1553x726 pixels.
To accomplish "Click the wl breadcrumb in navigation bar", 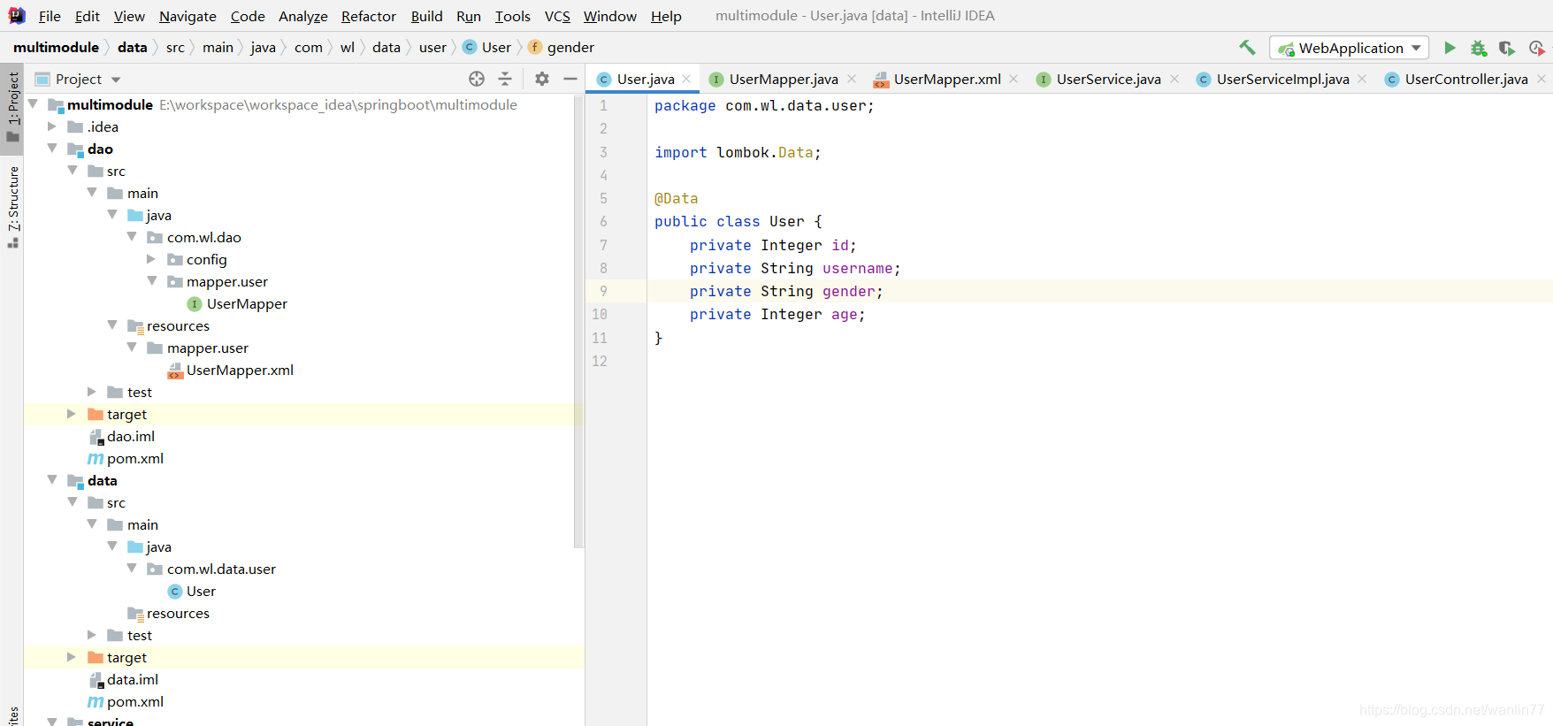I will pyautogui.click(x=348, y=47).
